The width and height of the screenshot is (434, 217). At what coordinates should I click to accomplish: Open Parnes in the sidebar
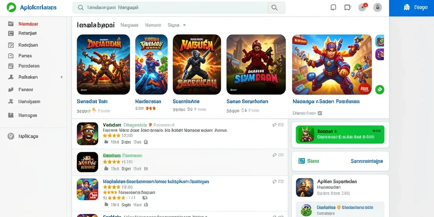25,56
